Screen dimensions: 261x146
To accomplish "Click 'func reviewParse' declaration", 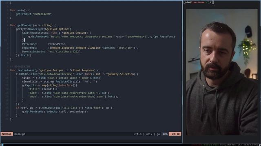I will point(22,70).
